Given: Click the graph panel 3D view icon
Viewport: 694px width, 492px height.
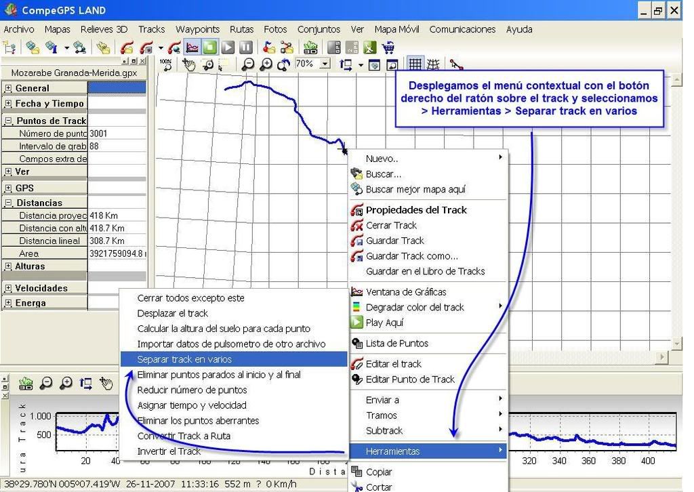Looking at the screenshot, I should coord(26,383).
